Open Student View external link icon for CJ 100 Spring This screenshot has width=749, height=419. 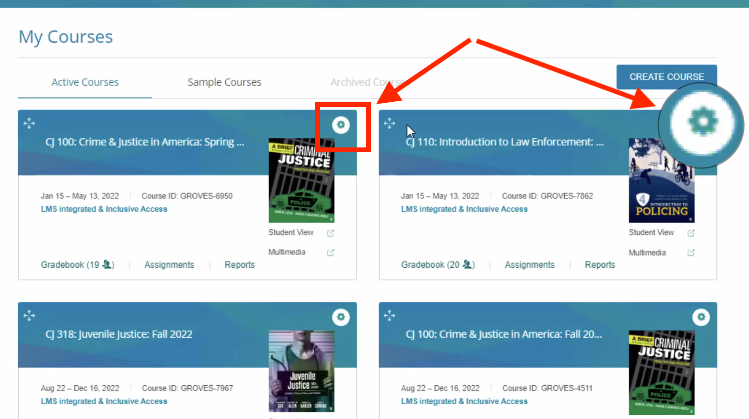click(x=330, y=233)
